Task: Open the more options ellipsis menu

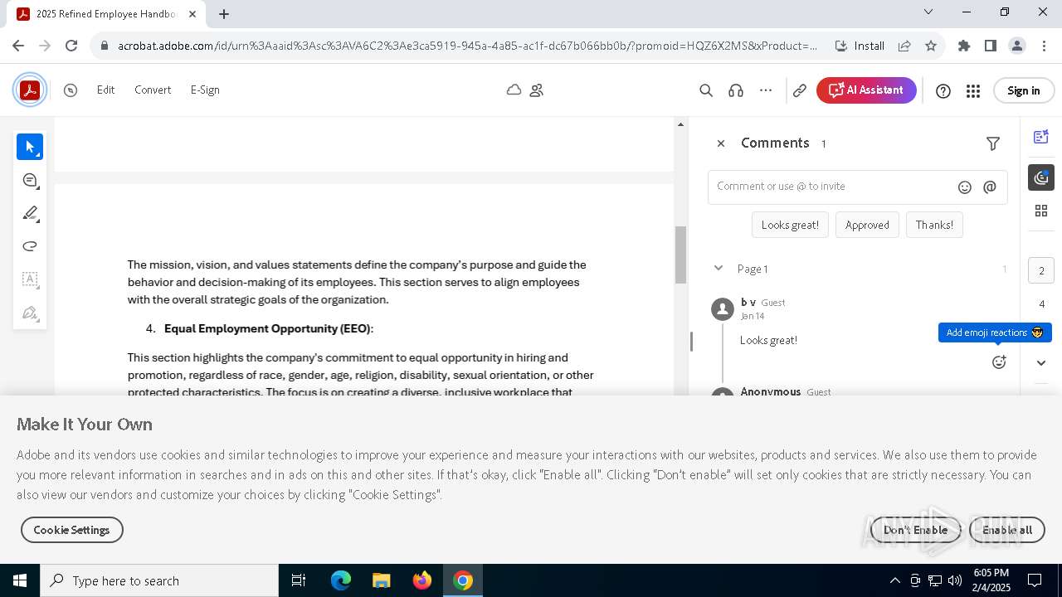Action: 766,90
